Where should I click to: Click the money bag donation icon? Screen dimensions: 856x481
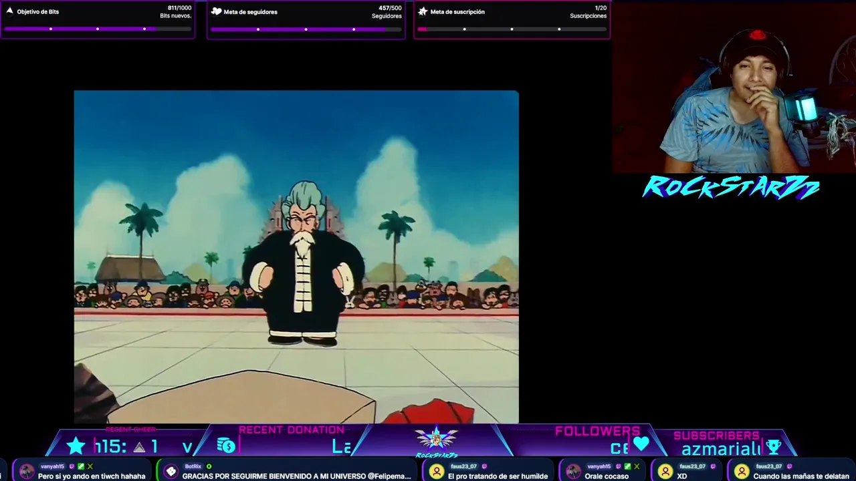coord(226,446)
